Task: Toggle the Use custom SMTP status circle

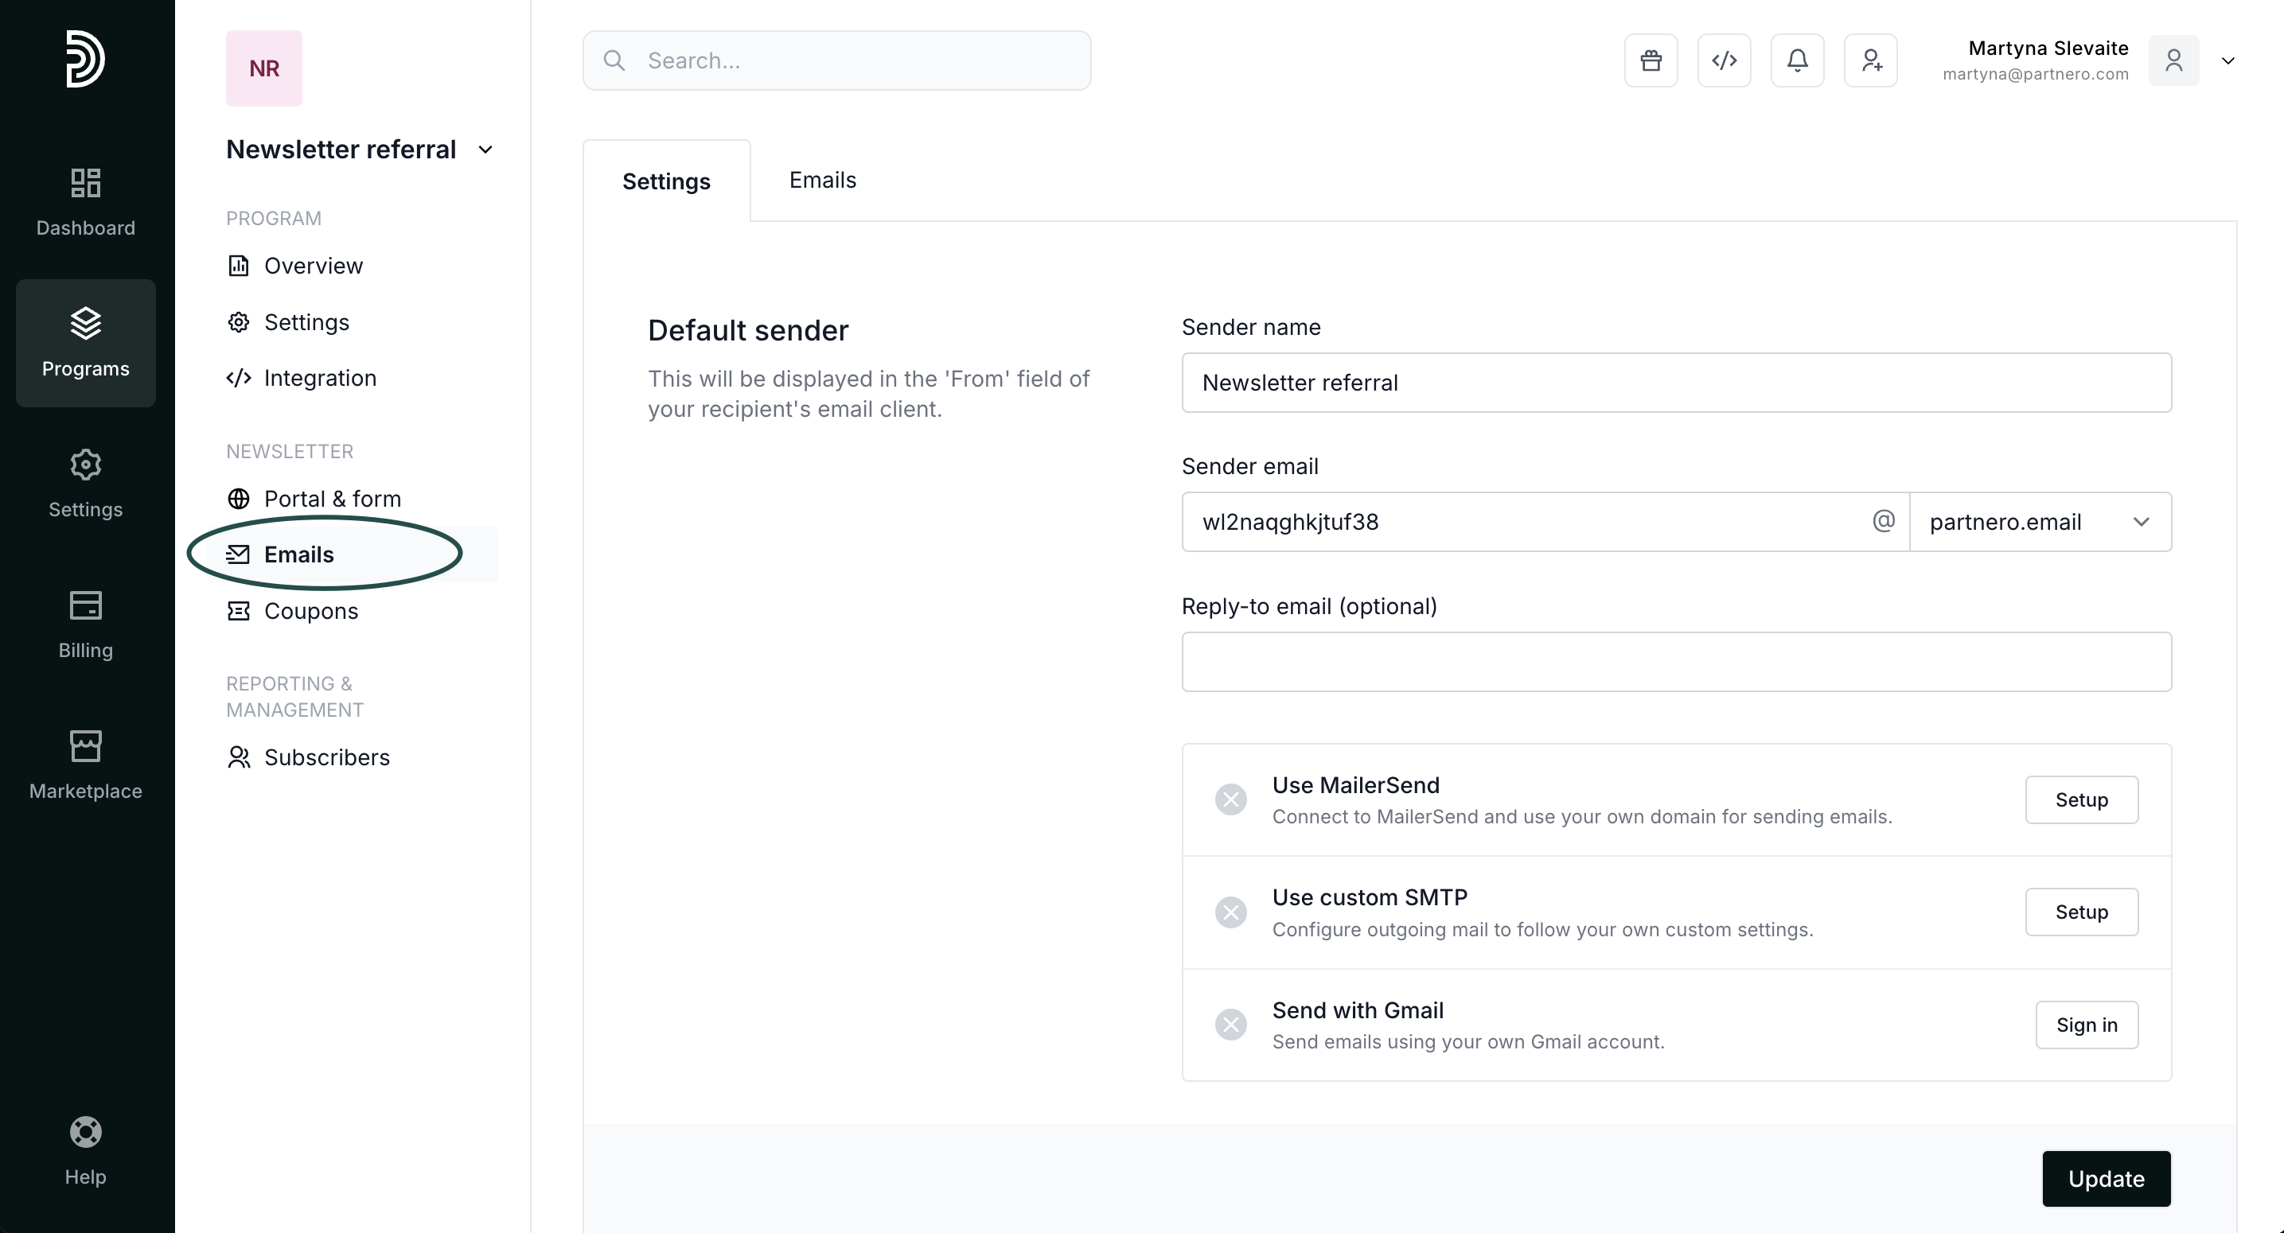Action: 1230,912
